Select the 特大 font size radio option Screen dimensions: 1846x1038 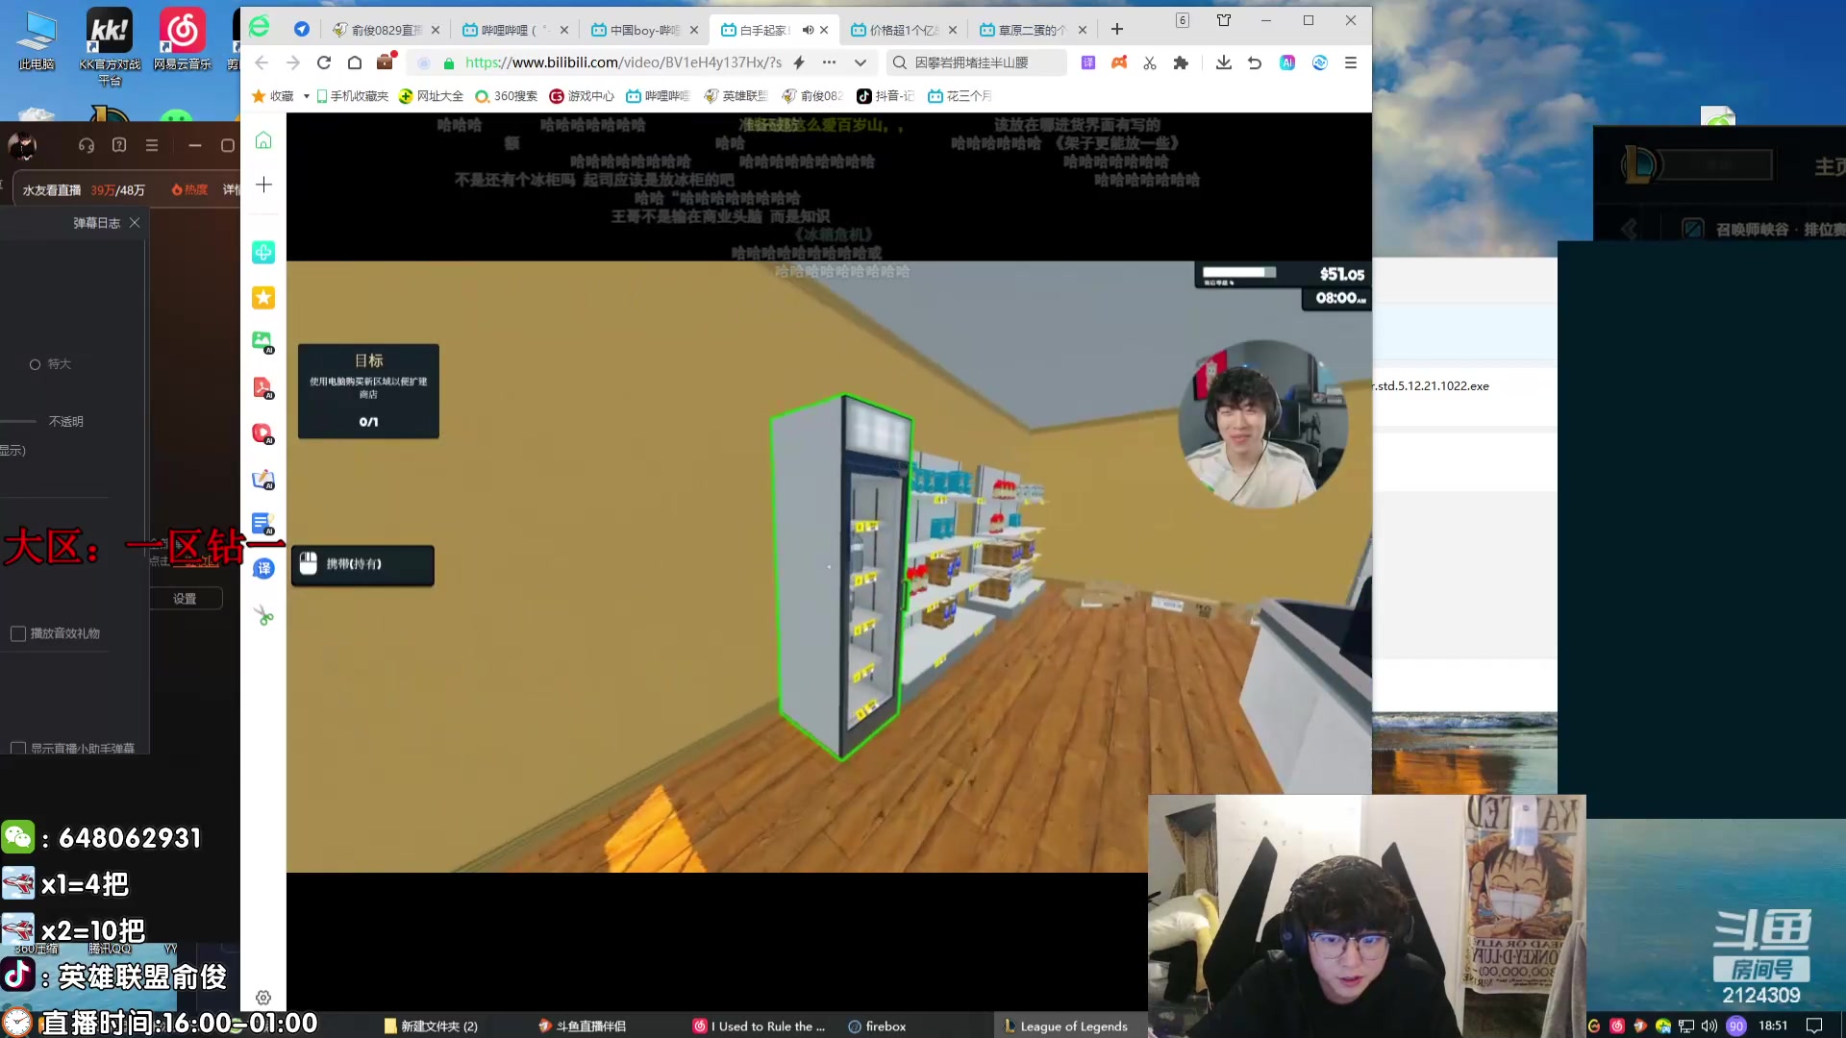click(x=36, y=364)
